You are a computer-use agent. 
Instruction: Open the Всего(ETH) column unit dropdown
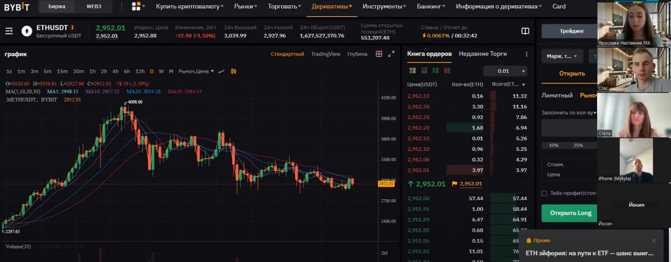[509, 84]
